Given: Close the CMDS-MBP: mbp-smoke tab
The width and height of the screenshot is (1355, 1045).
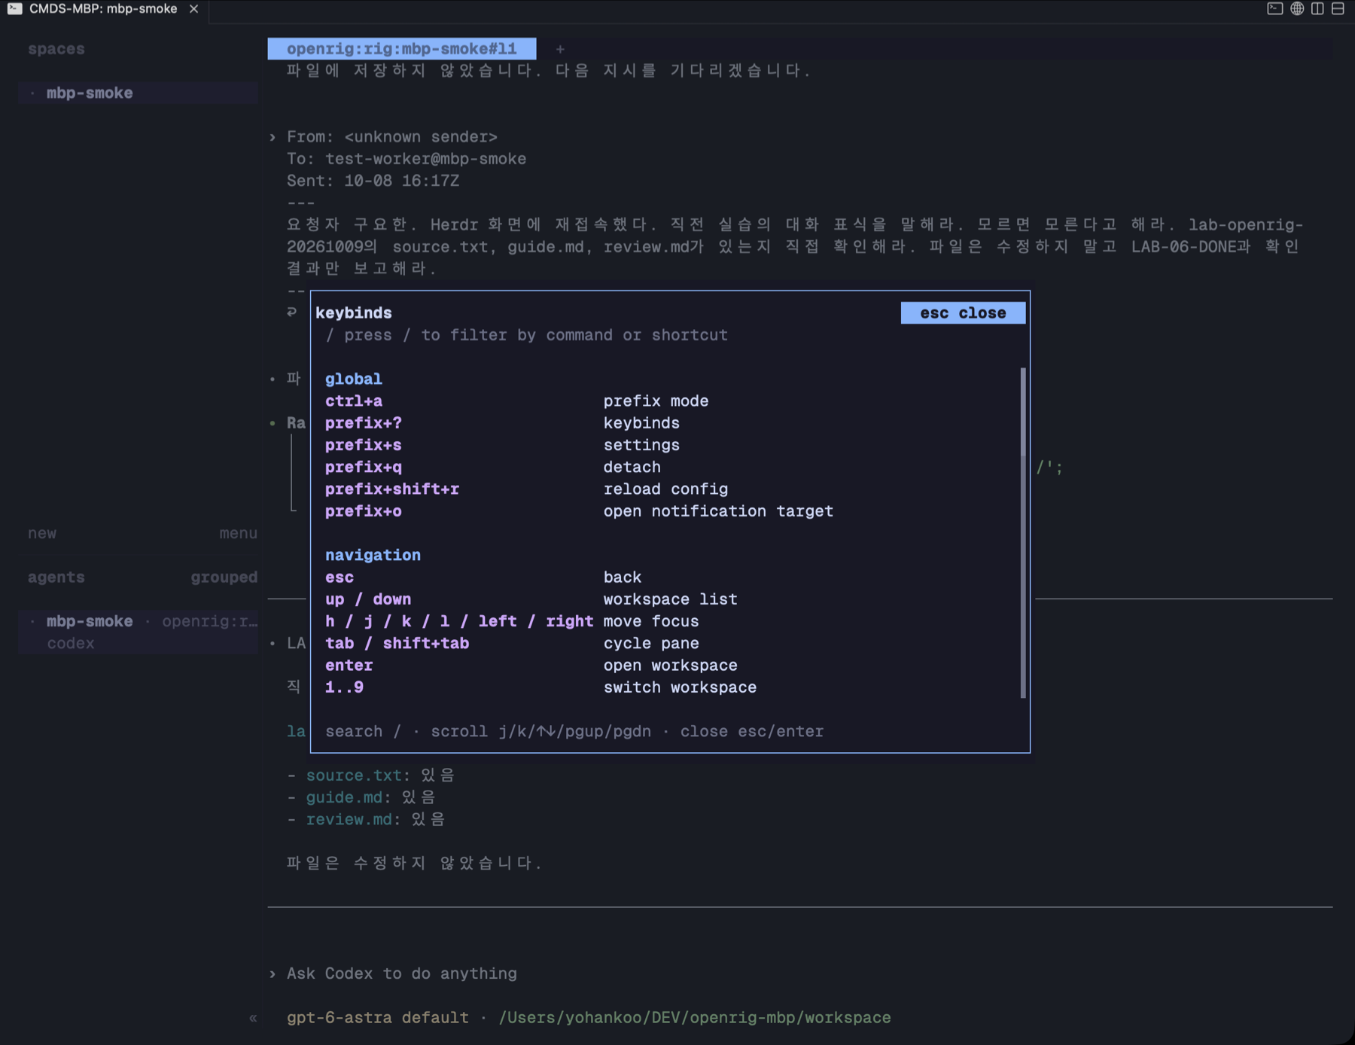Looking at the screenshot, I should coord(194,9).
